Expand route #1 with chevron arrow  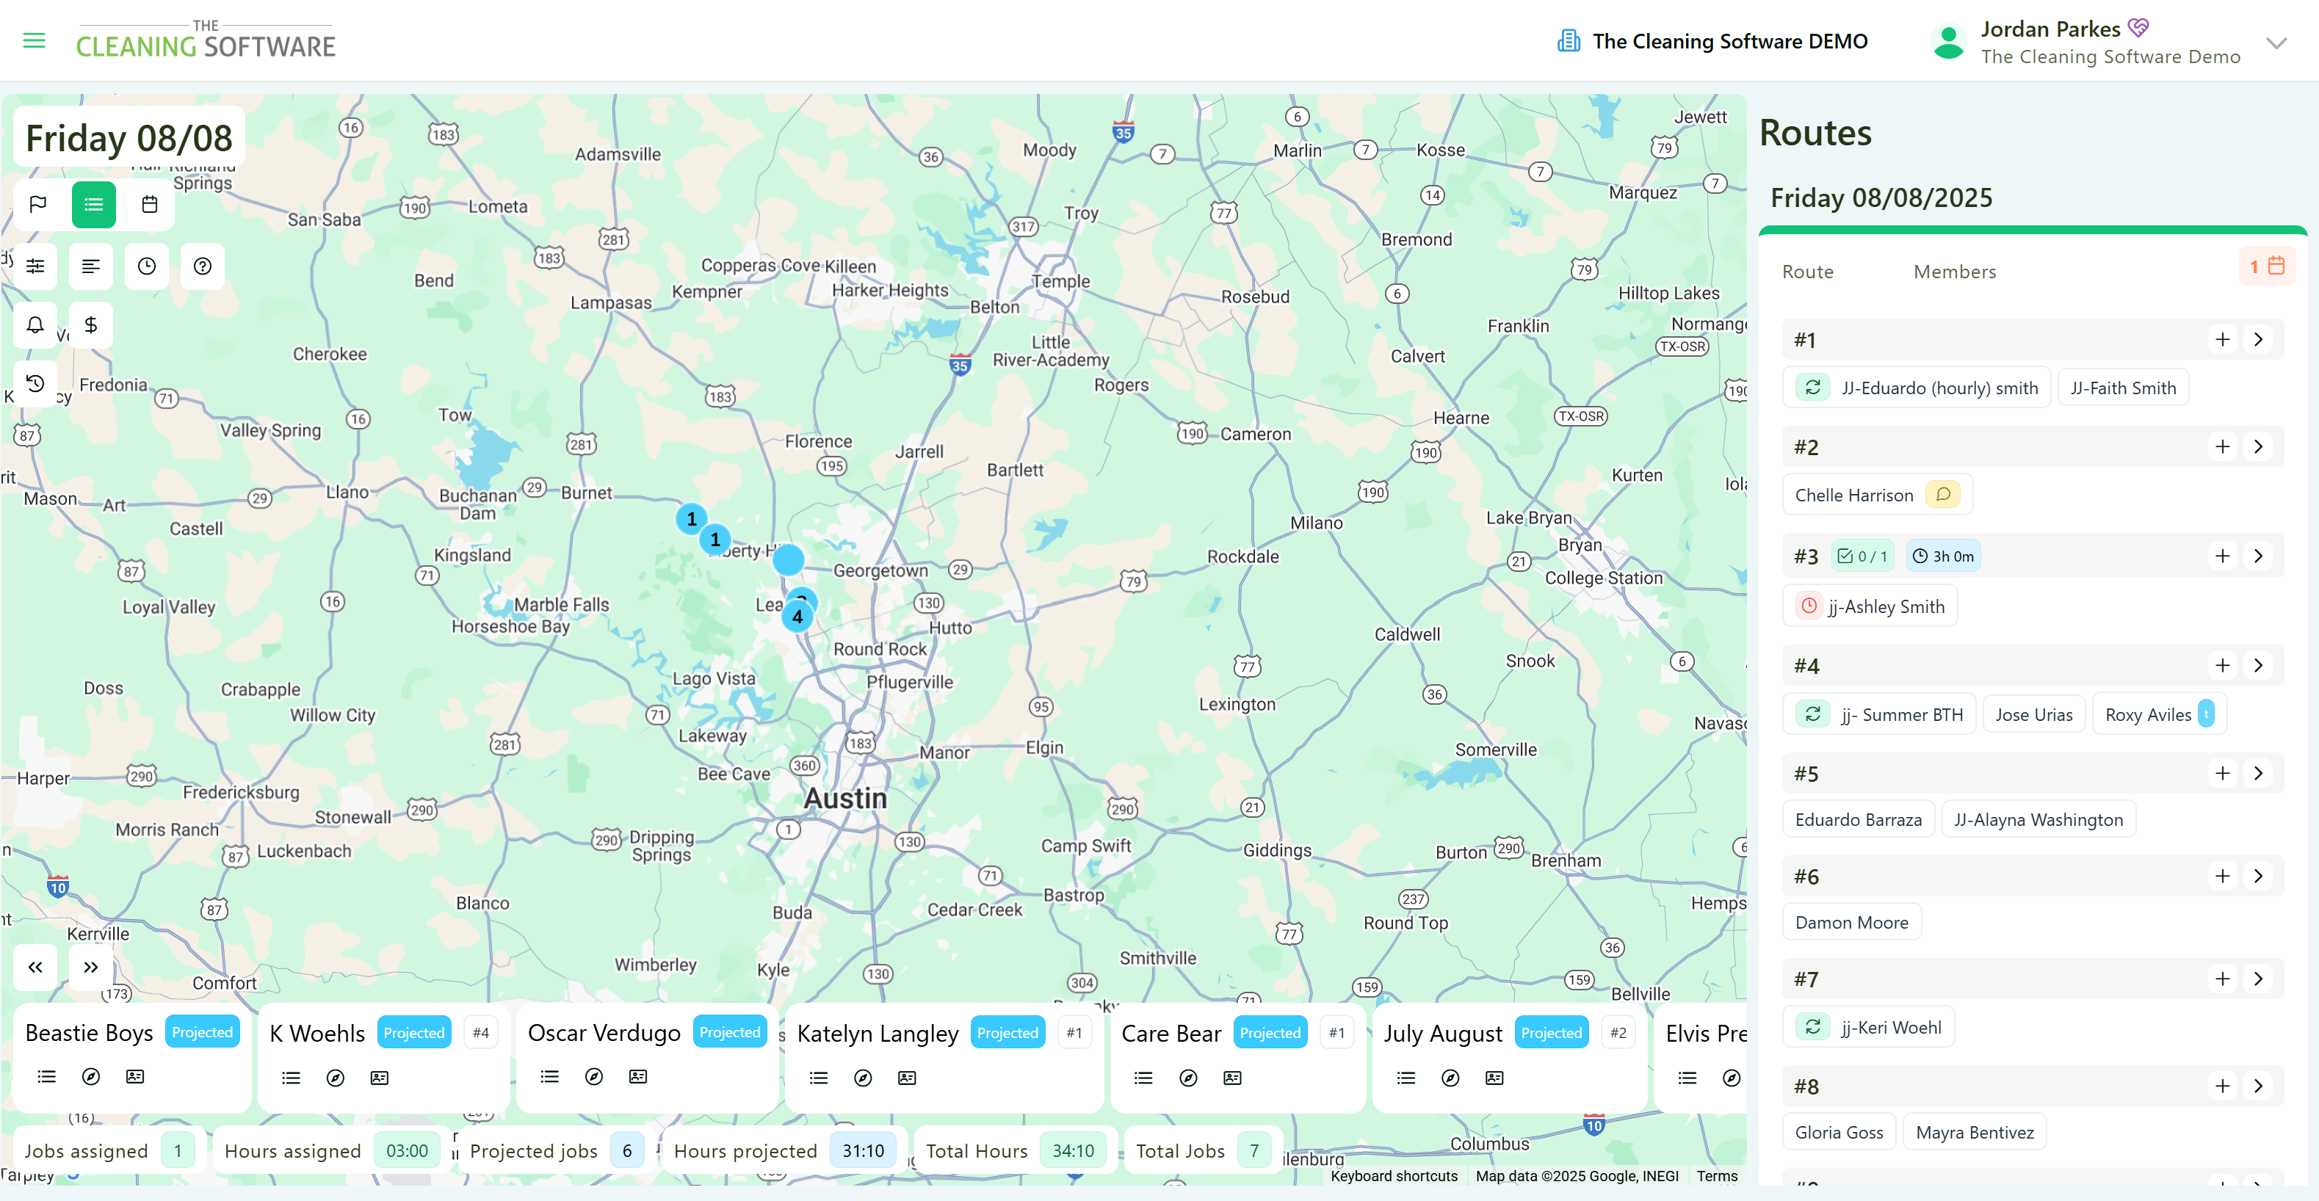[x=2258, y=339]
